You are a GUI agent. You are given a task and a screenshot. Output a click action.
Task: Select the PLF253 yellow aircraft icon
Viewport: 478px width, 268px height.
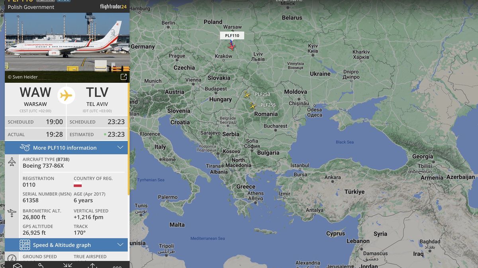pos(247,94)
